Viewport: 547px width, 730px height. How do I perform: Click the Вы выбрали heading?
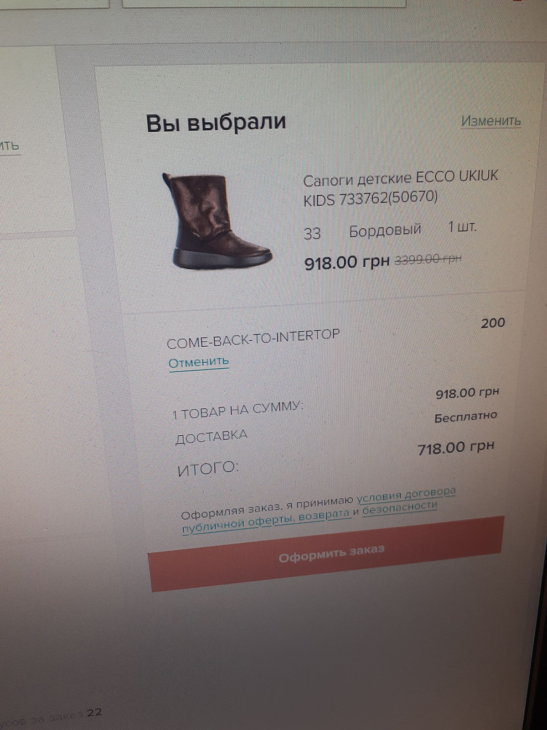(x=216, y=122)
